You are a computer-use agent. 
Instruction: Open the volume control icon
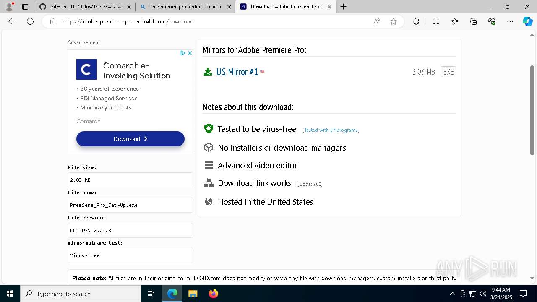coord(483,294)
